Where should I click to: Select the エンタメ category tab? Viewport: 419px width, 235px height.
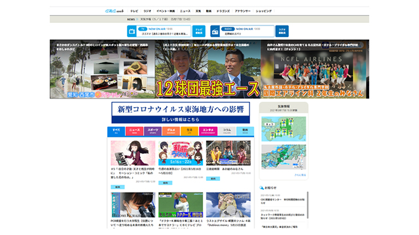click(208, 131)
